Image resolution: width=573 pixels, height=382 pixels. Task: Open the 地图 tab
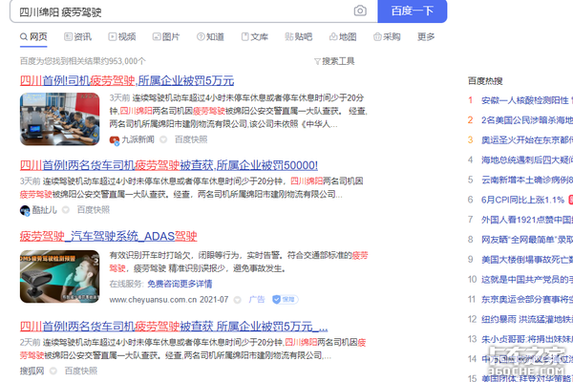click(343, 36)
